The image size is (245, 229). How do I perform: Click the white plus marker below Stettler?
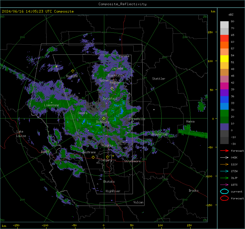click(x=154, y=109)
